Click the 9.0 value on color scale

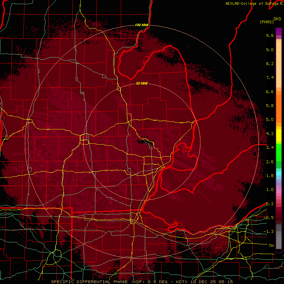point(270,50)
